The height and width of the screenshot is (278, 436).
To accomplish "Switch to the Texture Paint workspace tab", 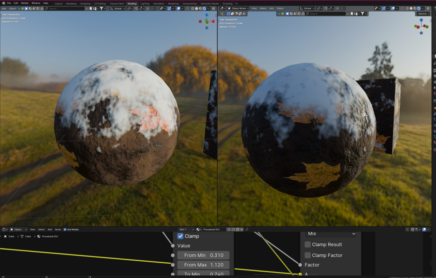I will [116, 4].
